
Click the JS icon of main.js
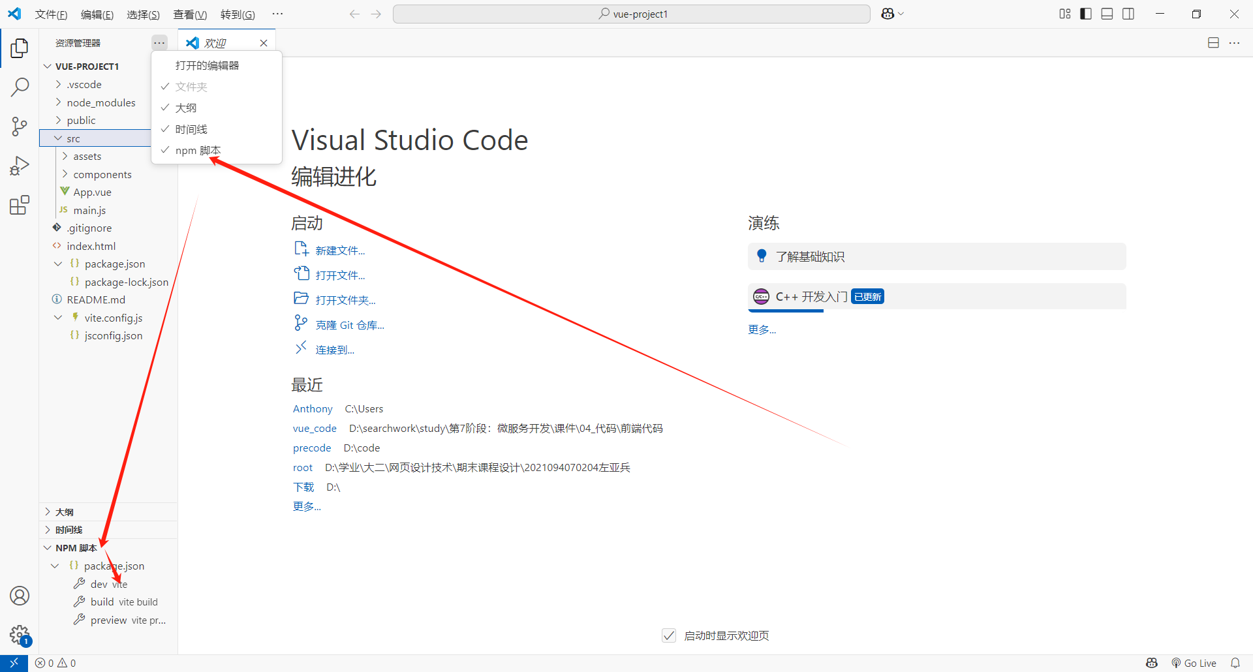[64, 210]
